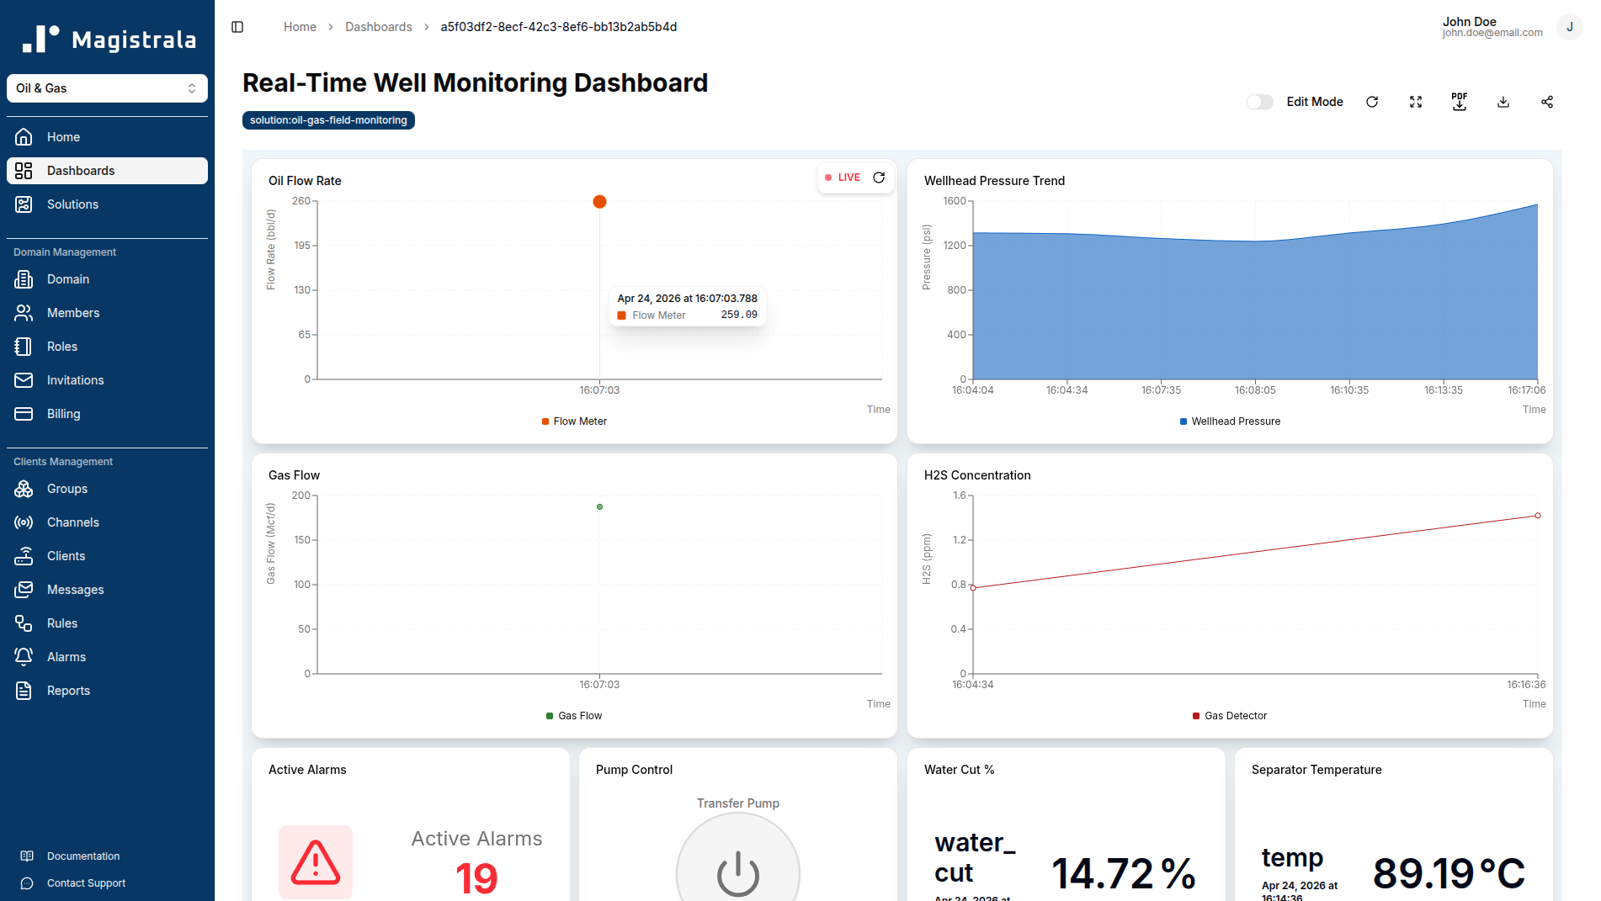Click the solution:oil-gas-field-monitoring tag
Viewport: 1601px width, 901px height.
pos(328,120)
